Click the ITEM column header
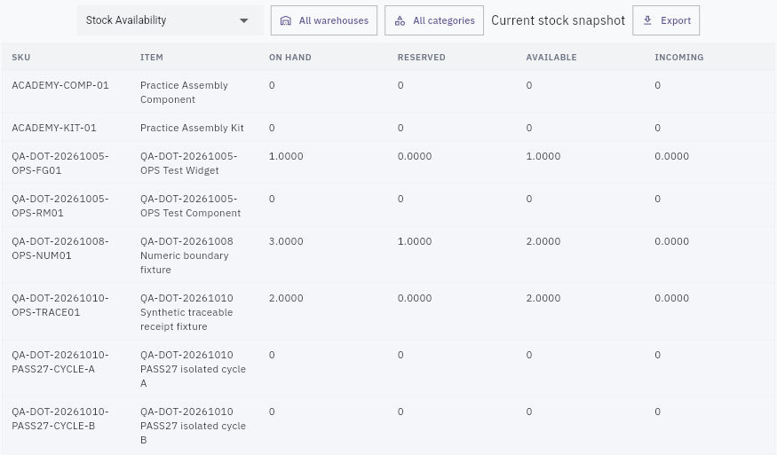Image resolution: width=777 pixels, height=455 pixels. (152, 57)
